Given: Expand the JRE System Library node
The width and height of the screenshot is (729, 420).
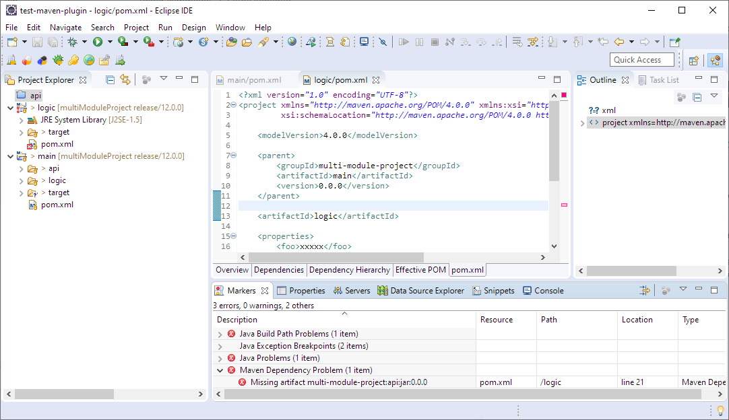Looking at the screenshot, I should tap(22, 120).
